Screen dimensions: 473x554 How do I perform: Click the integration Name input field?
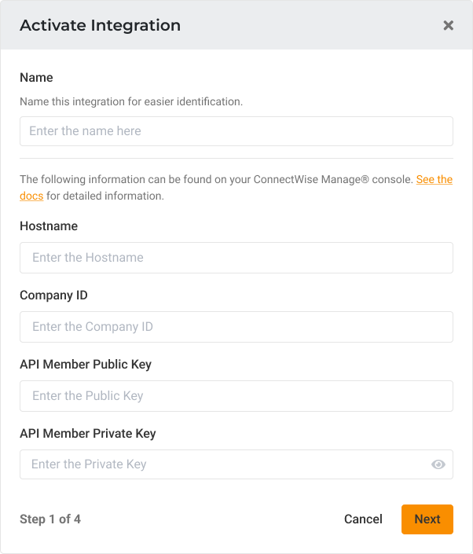236,131
